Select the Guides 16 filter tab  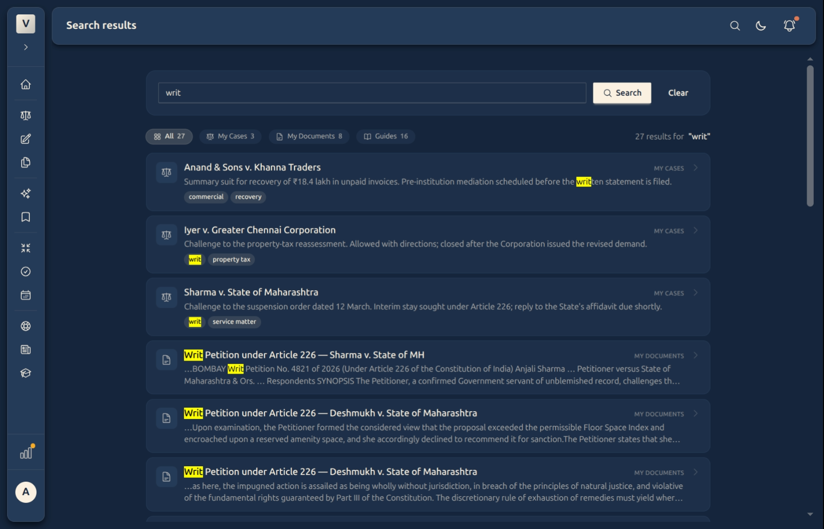point(386,136)
